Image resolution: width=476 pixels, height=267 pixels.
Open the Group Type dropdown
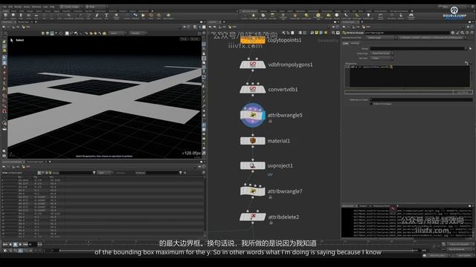coord(382,53)
